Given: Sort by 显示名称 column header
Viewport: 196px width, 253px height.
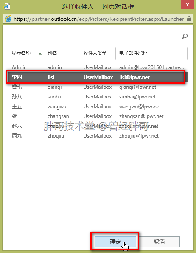Looking at the screenshot, I should (x=26, y=53).
